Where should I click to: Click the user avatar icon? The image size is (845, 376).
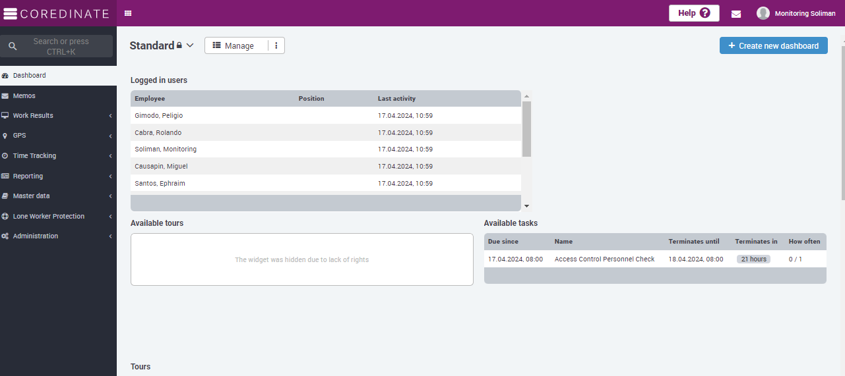[763, 13]
